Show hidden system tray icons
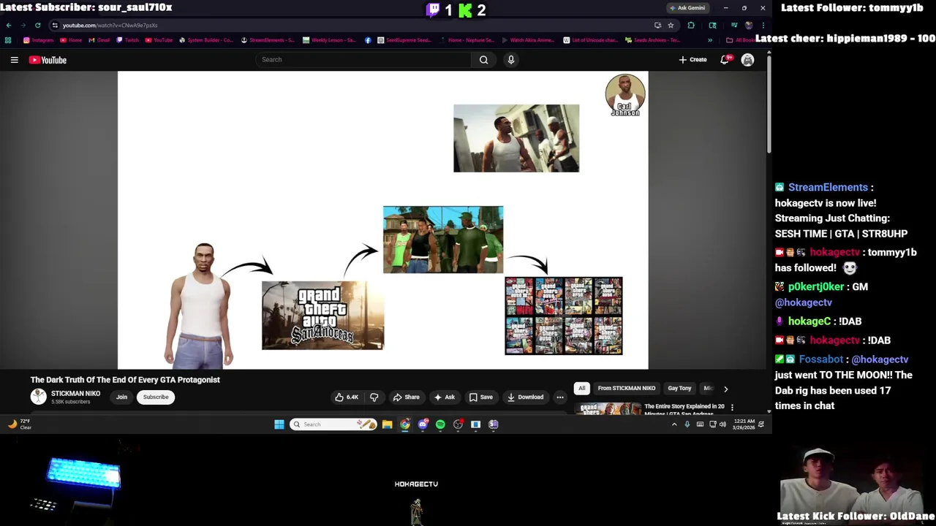Screen dimensions: 936x526 (674, 424)
